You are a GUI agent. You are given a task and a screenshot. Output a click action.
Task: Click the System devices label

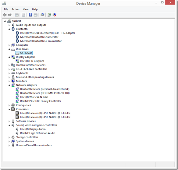click(x=25, y=141)
